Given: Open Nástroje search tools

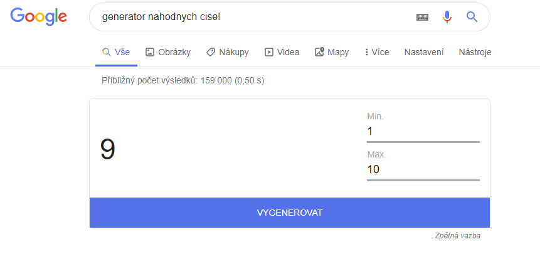Looking at the screenshot, I should click(475, 52).
